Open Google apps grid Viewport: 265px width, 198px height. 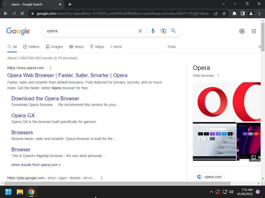(254, 31)
